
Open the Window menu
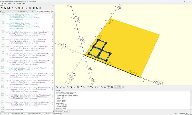tap(19, 3)
